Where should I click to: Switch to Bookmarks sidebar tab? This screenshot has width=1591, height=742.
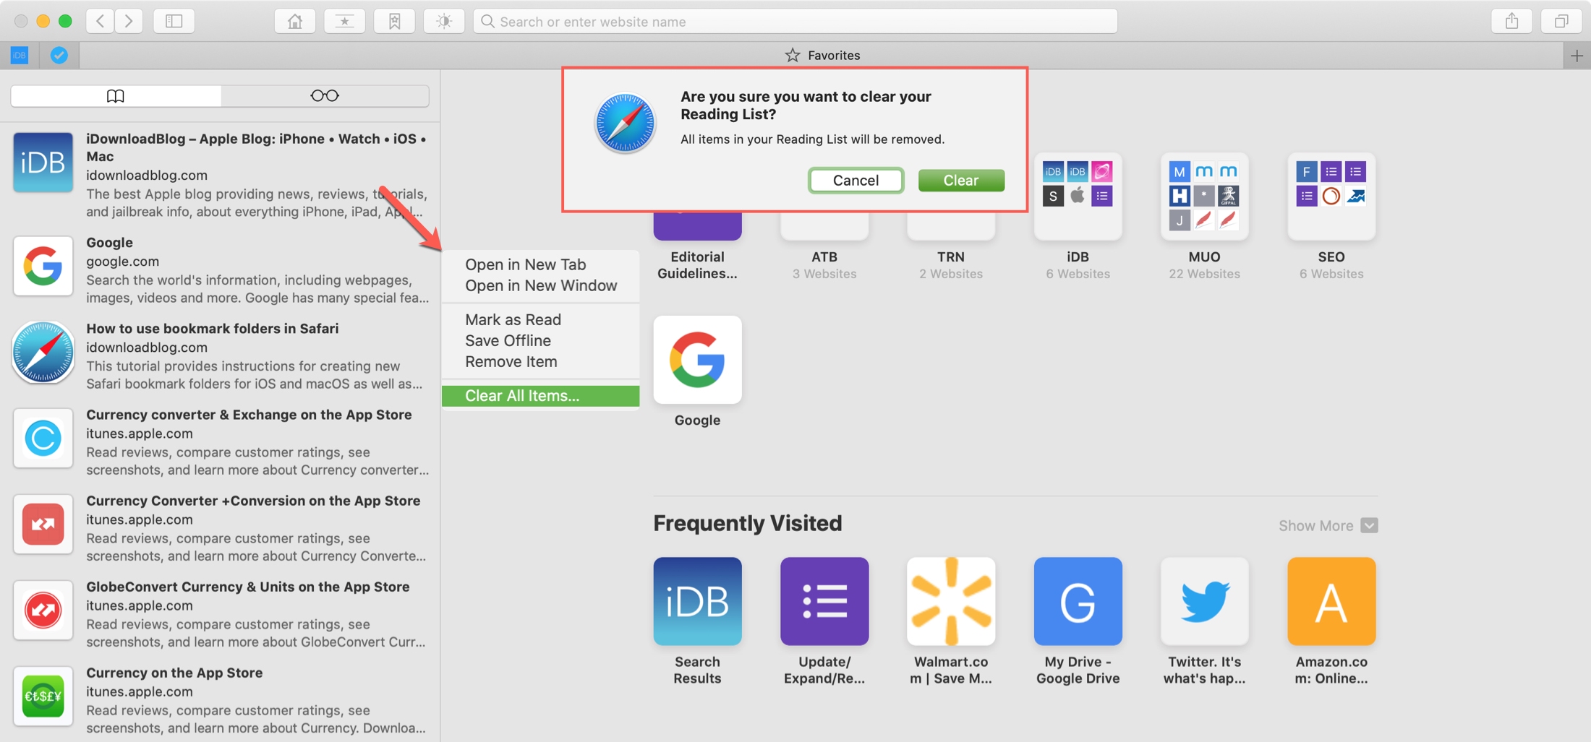[116, 95]
